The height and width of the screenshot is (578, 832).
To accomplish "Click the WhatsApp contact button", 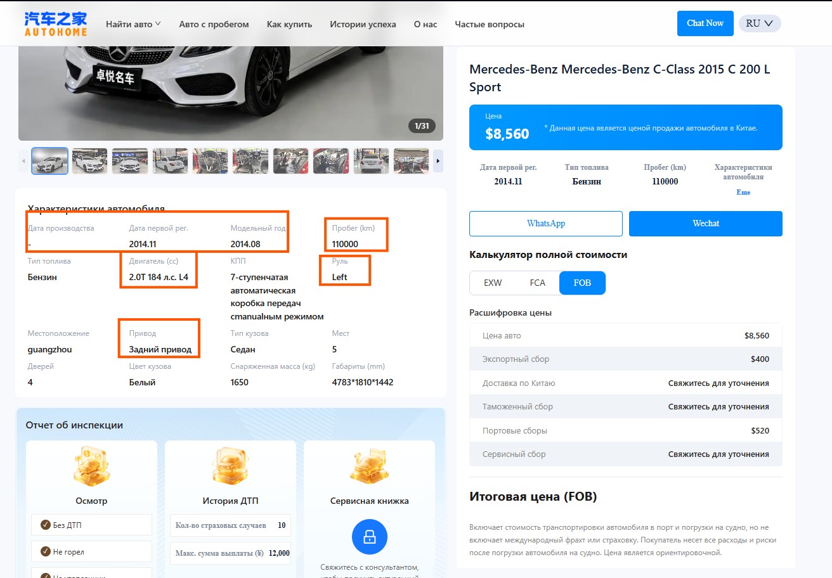I will pos(546,224).
